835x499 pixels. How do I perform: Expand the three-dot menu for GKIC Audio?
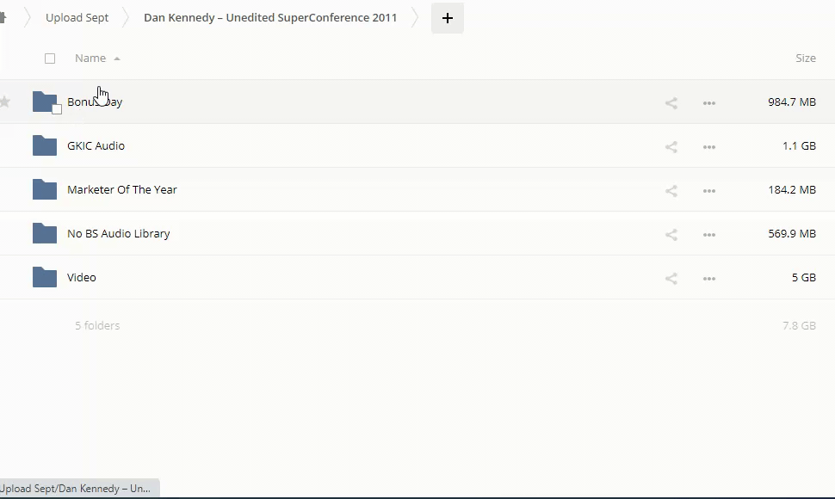[x=709, y=147]
